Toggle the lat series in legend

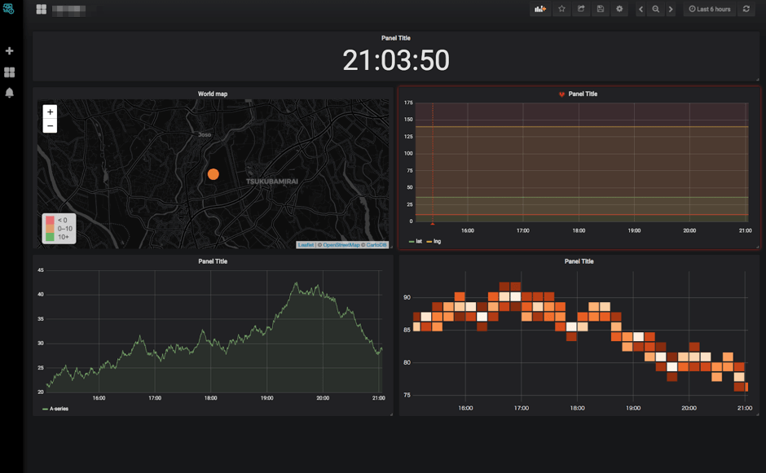418,242
